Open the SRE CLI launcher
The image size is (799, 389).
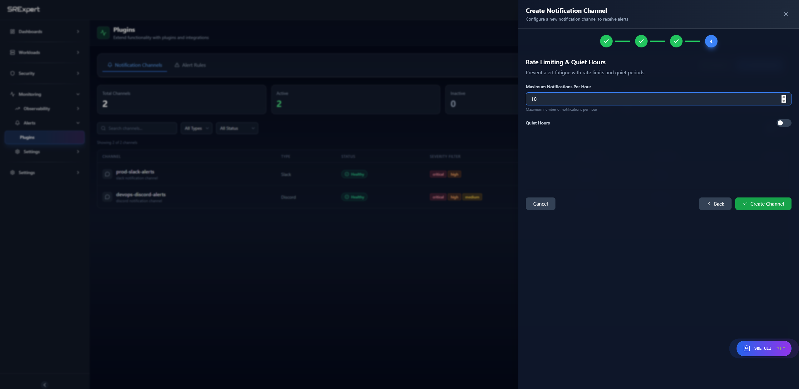(763, 348)
